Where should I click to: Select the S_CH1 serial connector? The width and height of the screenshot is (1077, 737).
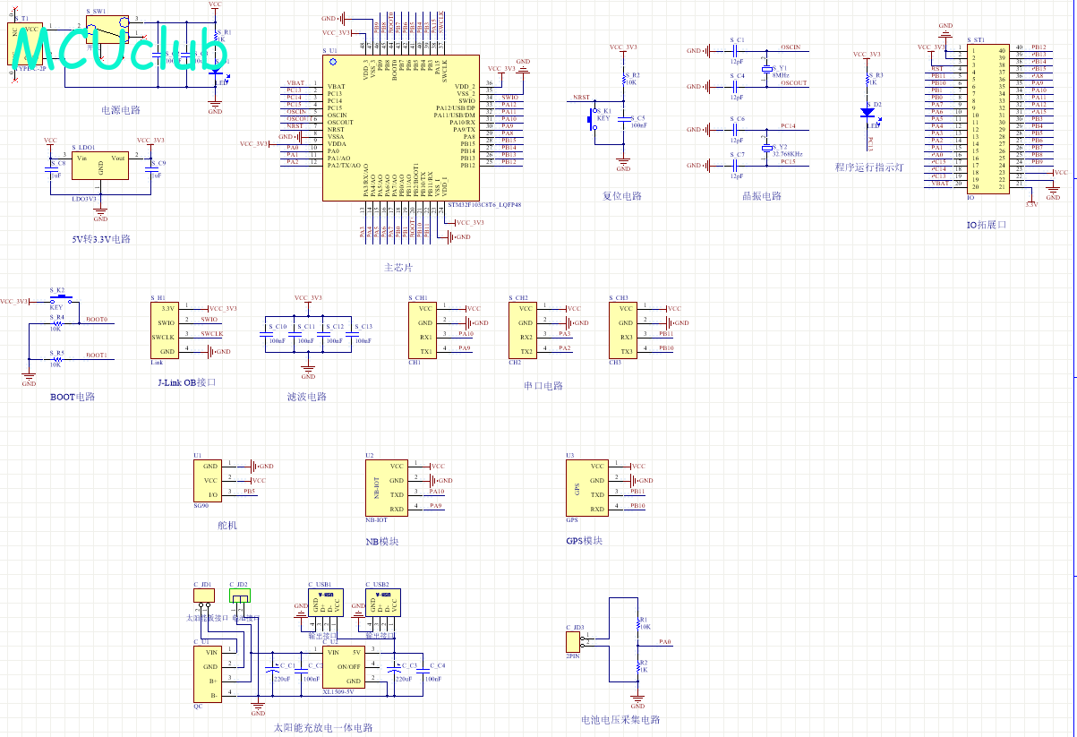click(423, 330)
